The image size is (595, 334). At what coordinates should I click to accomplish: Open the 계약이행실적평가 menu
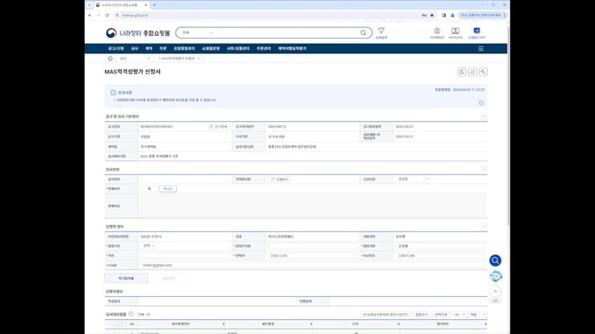(292, 48)
